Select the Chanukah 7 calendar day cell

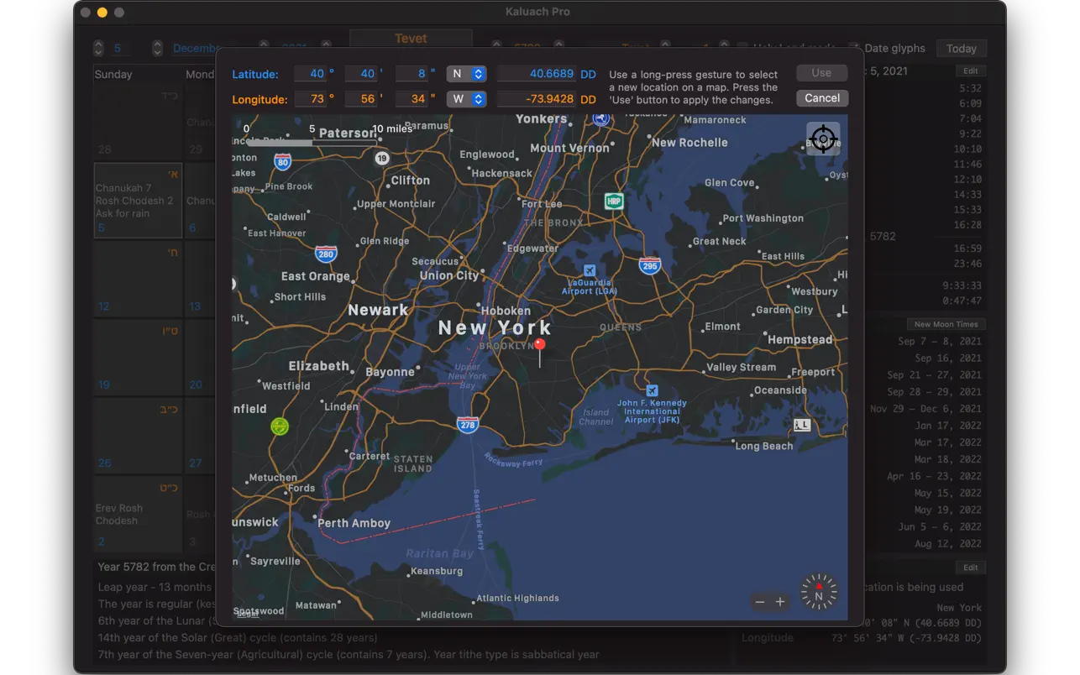tap(138, 201)
